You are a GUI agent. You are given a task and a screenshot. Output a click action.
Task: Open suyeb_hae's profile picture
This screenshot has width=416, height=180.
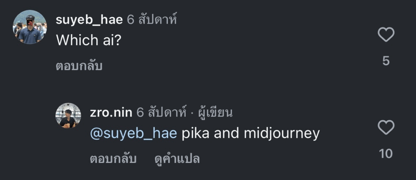coord(30,27)
